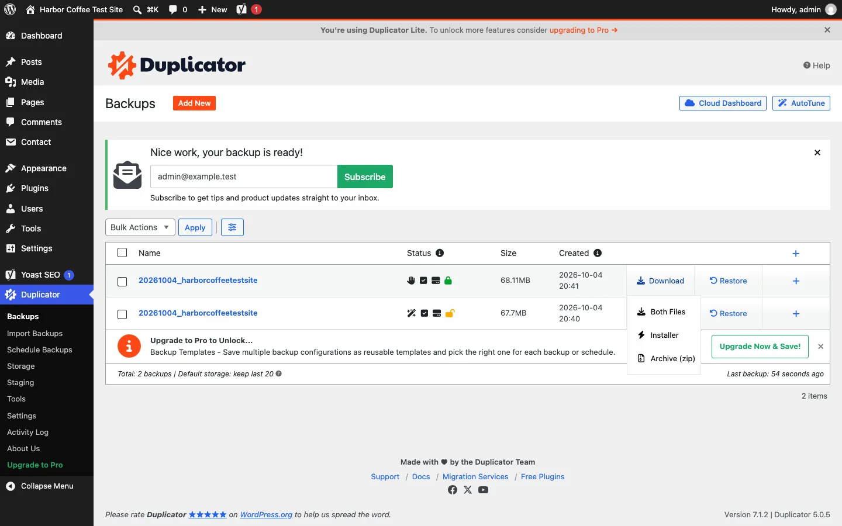Check the second backup row created 20:40
Image resolution: width=842 pixels, height=526 pixels.
[122, 314]
